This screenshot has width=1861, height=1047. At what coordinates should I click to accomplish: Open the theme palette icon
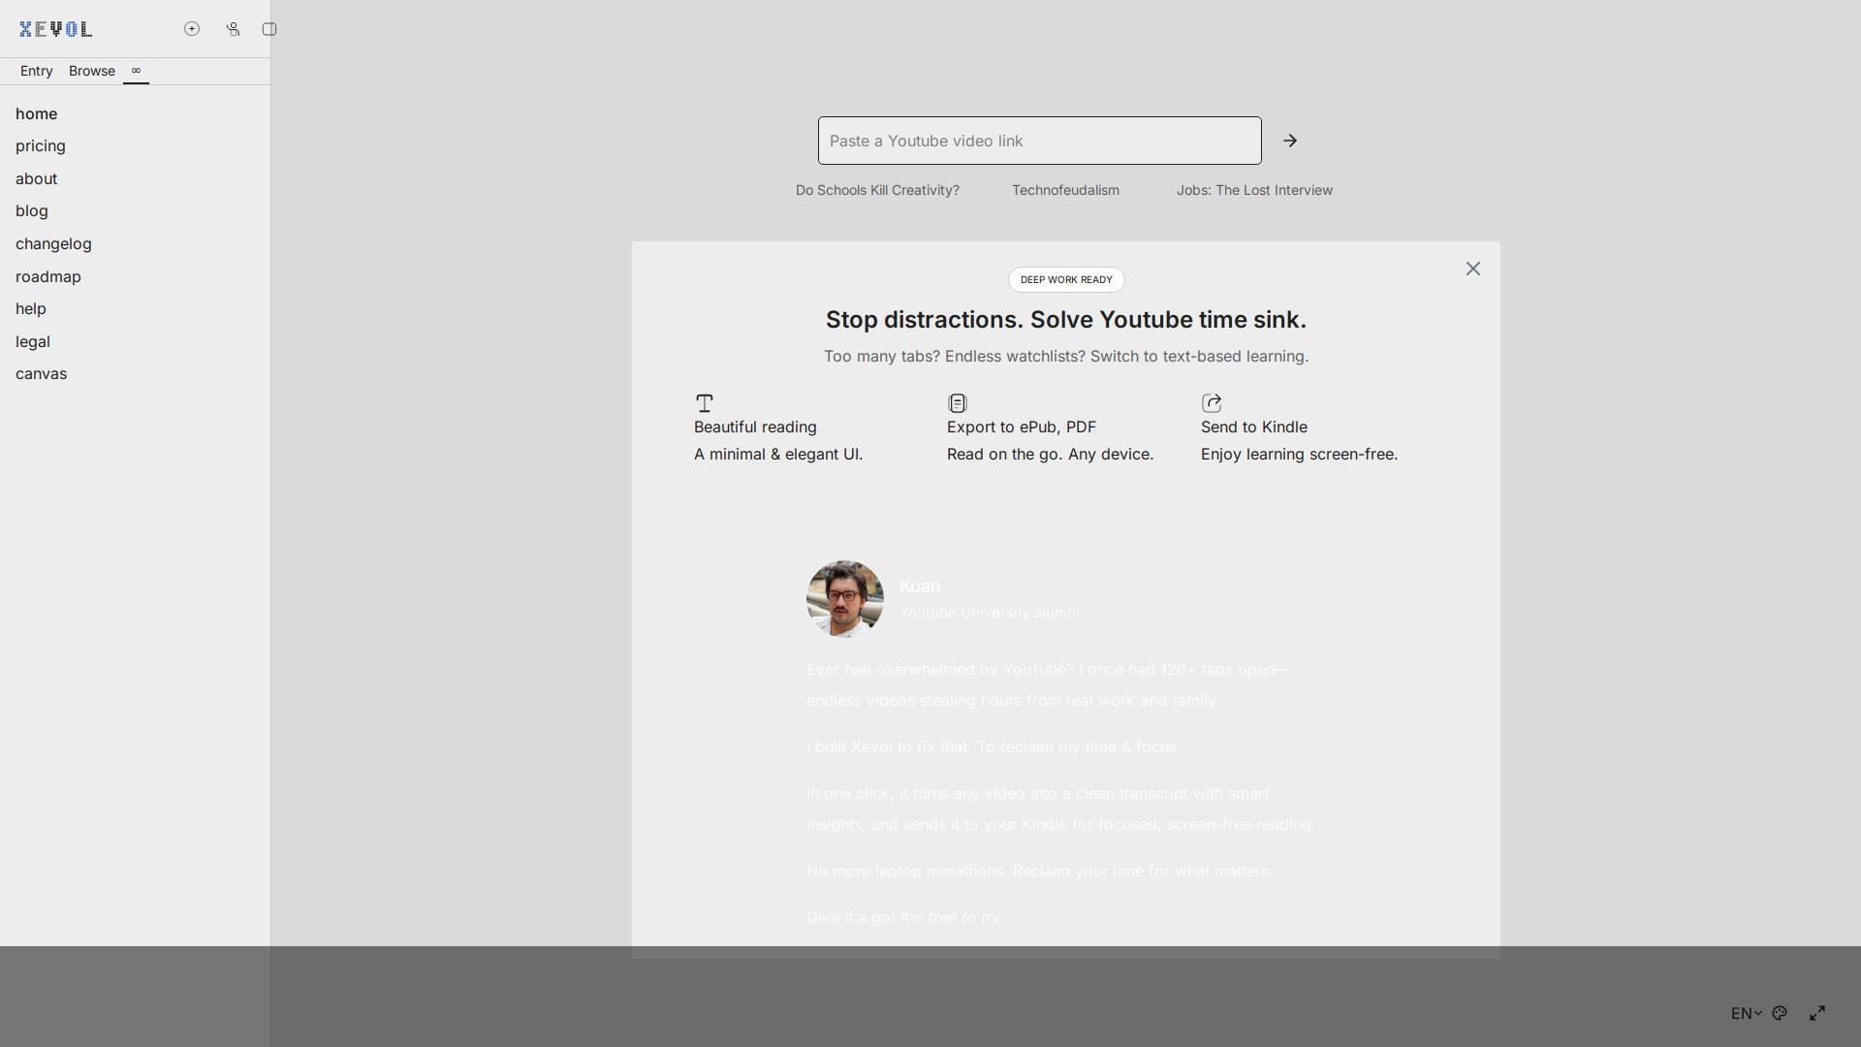click(x=1780, y=1013)
